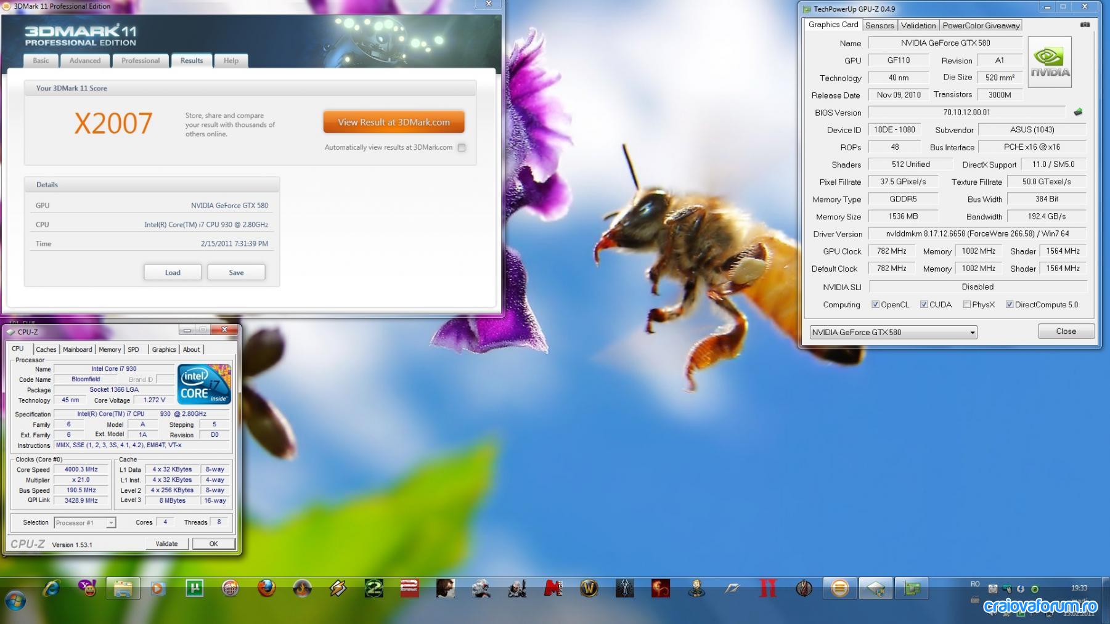Toggle automatically view results at 3DMark.com
Image resolution: width=1110 pixels, height=624 pixels.
462,147
